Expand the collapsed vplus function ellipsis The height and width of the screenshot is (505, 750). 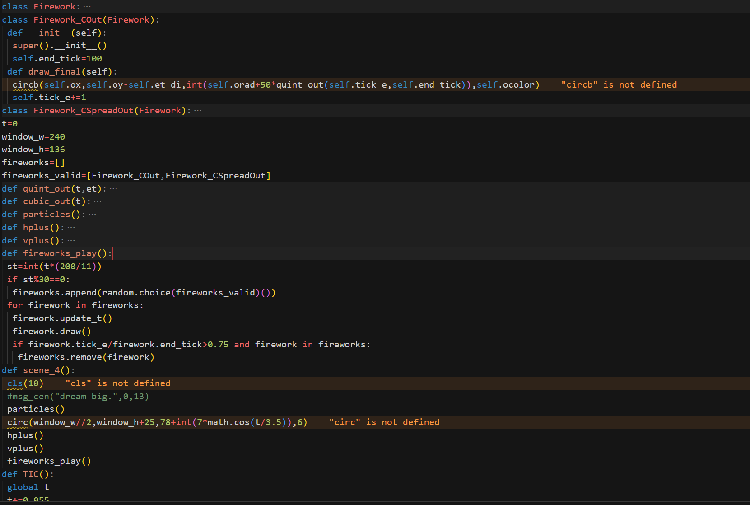(x=71, y=241)
